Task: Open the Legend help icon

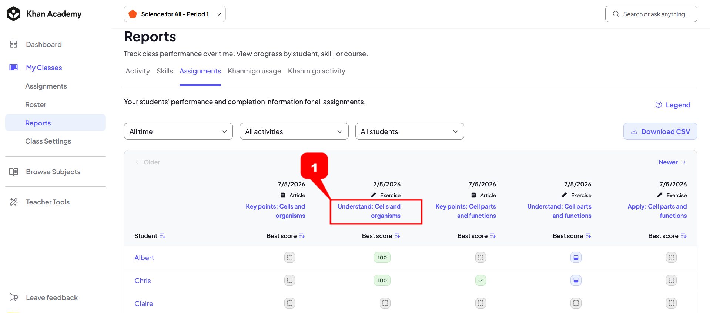Action: pyautogui.click(x=659, y=105)
